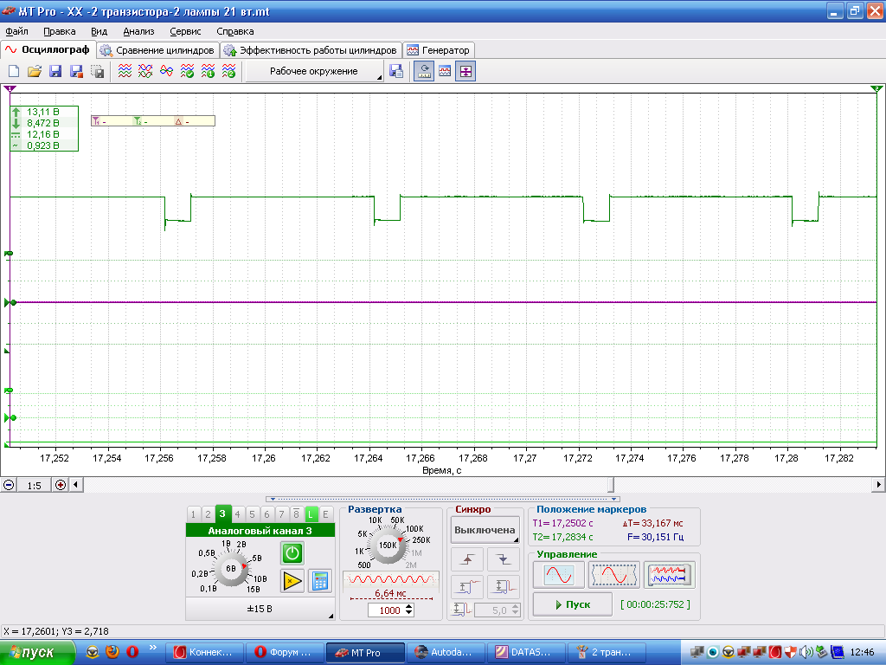Click the waveforms icon with green checkmark

(187, 71)
